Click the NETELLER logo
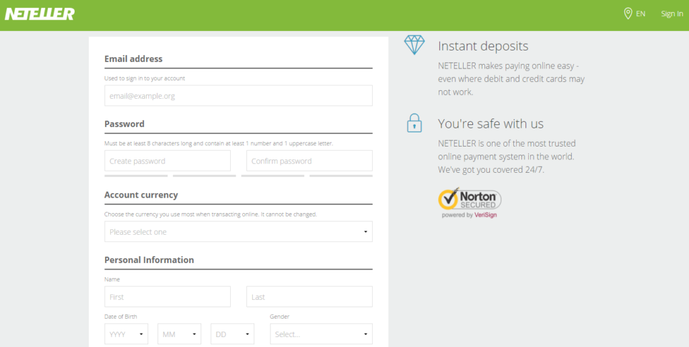 point(40,13)
